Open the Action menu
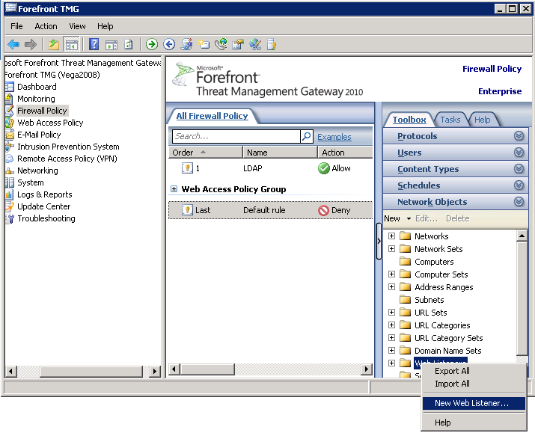This screenshot has height=433, width=535. click(46, 26)
